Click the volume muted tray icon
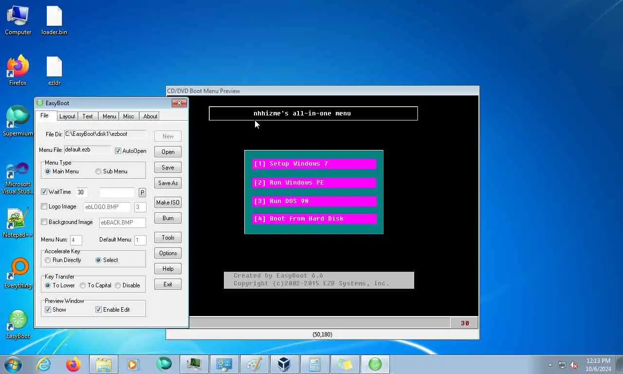Viewport: 623px width, 374px height. [574, 365]
